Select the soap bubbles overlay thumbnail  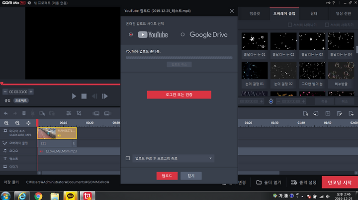[x=341, y=71]
